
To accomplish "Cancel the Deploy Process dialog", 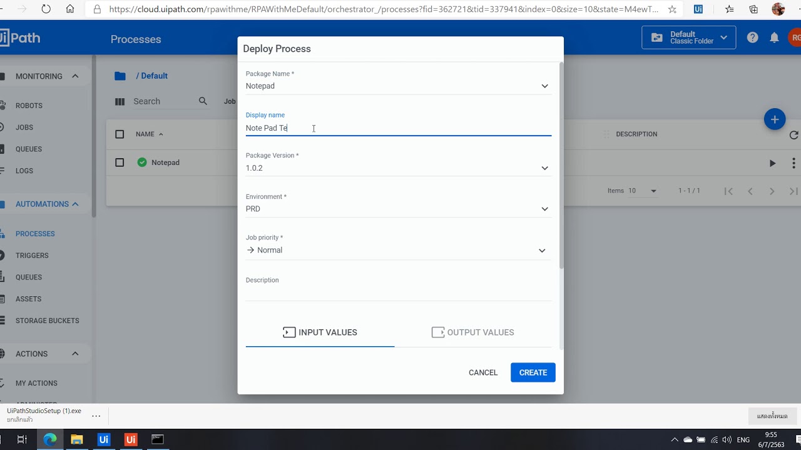I will tap(483, 372).
